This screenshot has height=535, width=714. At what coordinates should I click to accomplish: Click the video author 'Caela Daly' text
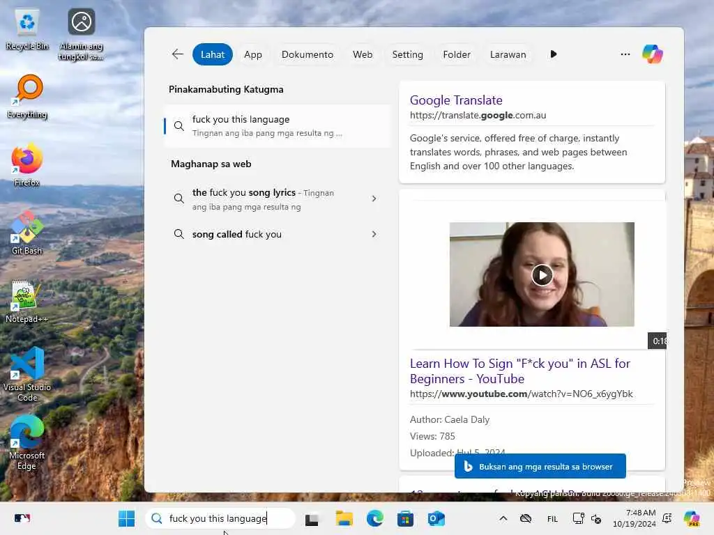466,419
